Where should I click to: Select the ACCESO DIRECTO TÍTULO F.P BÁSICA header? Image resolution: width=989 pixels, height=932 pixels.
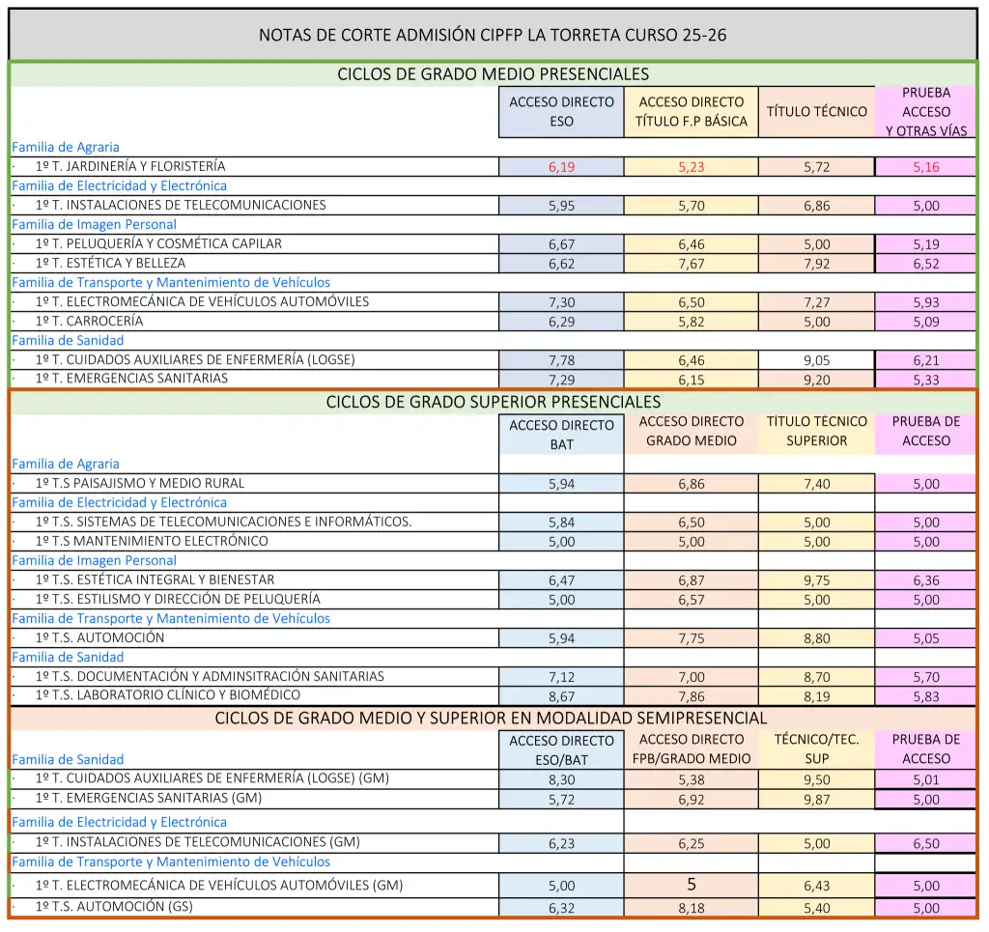pos(691,112)
